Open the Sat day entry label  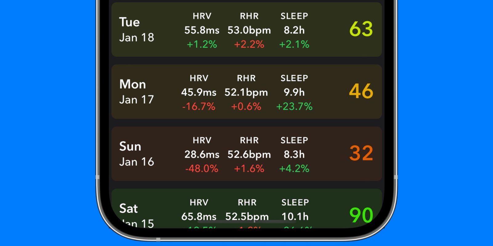click(x=129, y=209)
